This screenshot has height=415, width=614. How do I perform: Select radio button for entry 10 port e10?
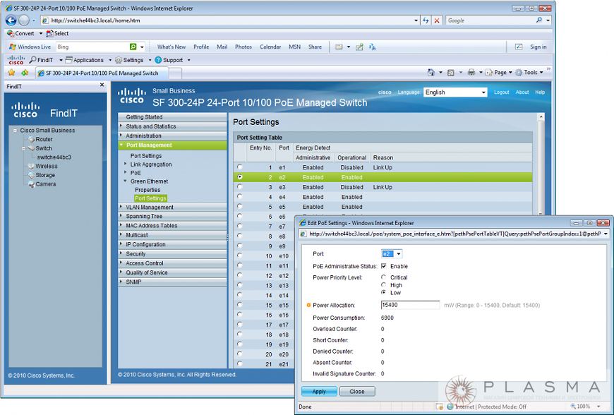(240, 255)
